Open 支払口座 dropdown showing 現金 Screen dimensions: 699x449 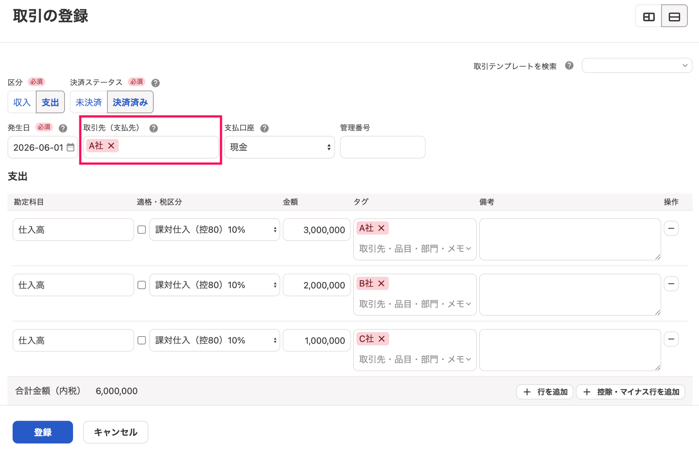click(x=280, y=147)
